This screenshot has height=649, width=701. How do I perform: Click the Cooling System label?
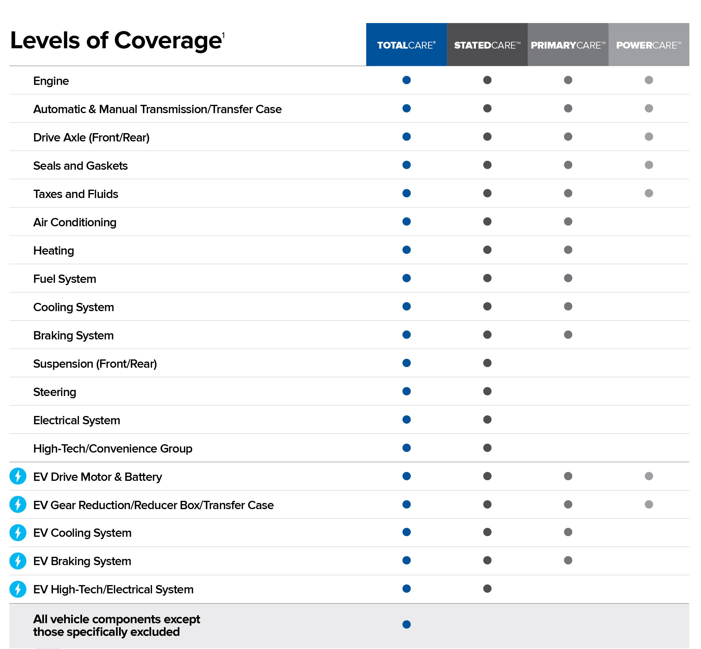point(74,307)
